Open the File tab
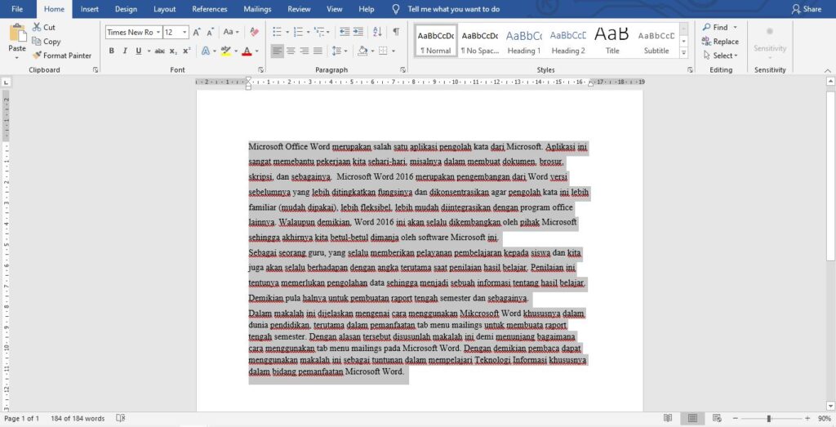The height and width of the screenshot is (427, 836). (17, 9)
